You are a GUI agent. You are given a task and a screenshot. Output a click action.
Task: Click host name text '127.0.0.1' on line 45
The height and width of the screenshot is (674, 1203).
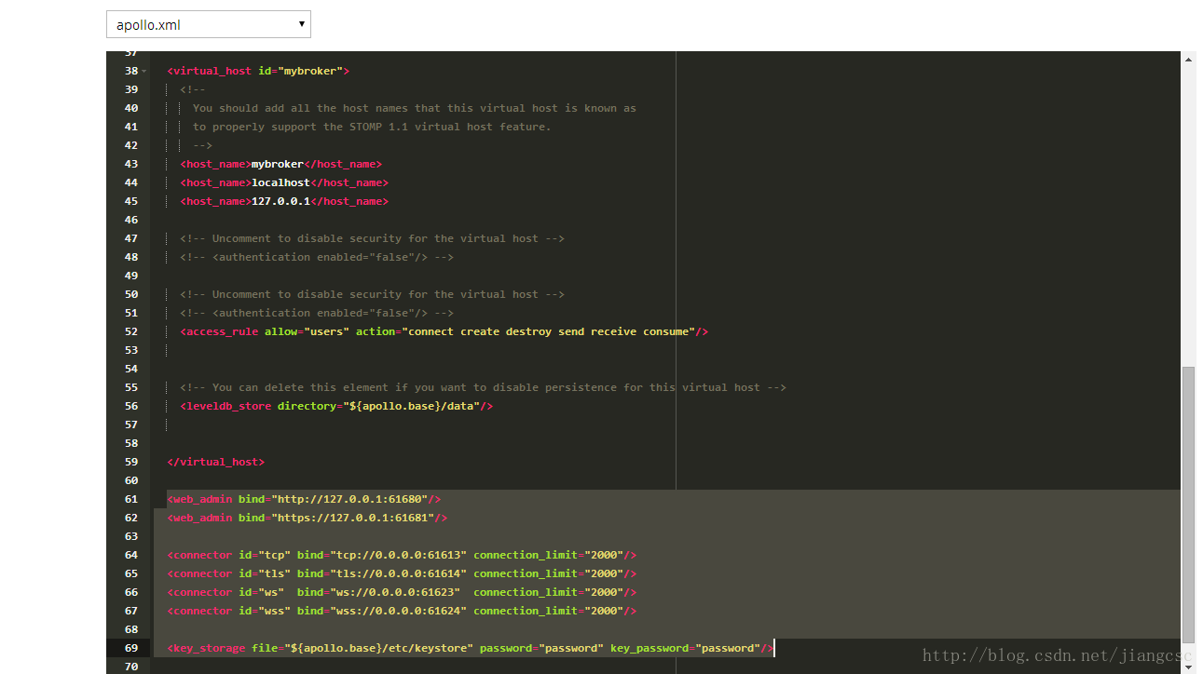[280, 201]
